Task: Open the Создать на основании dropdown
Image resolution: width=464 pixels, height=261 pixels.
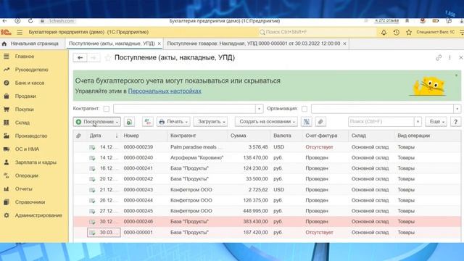Action: 266,122
